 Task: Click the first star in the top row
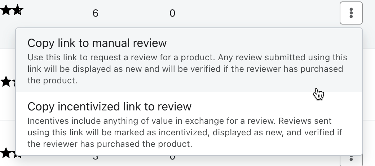[x=6, y=10]
